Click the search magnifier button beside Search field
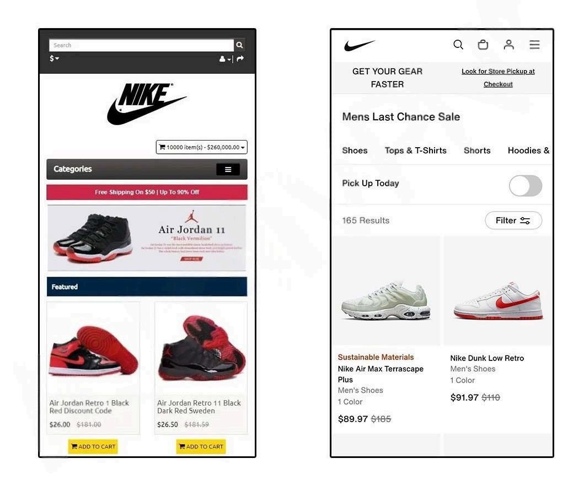 tap(239, 45)
